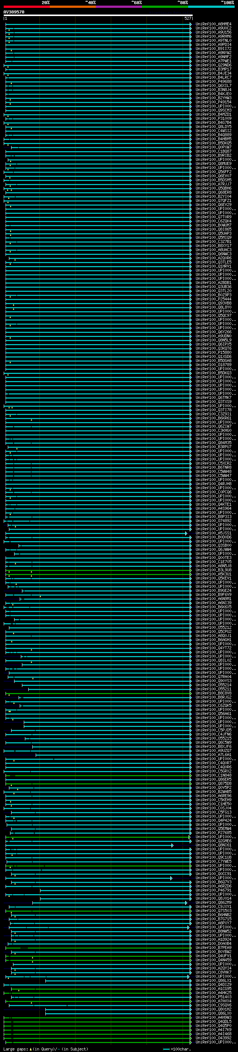Pick the UniRef100_Q7RA04 entry
The height and width of the screenshot is (1052, 238).
pos(213,677)
